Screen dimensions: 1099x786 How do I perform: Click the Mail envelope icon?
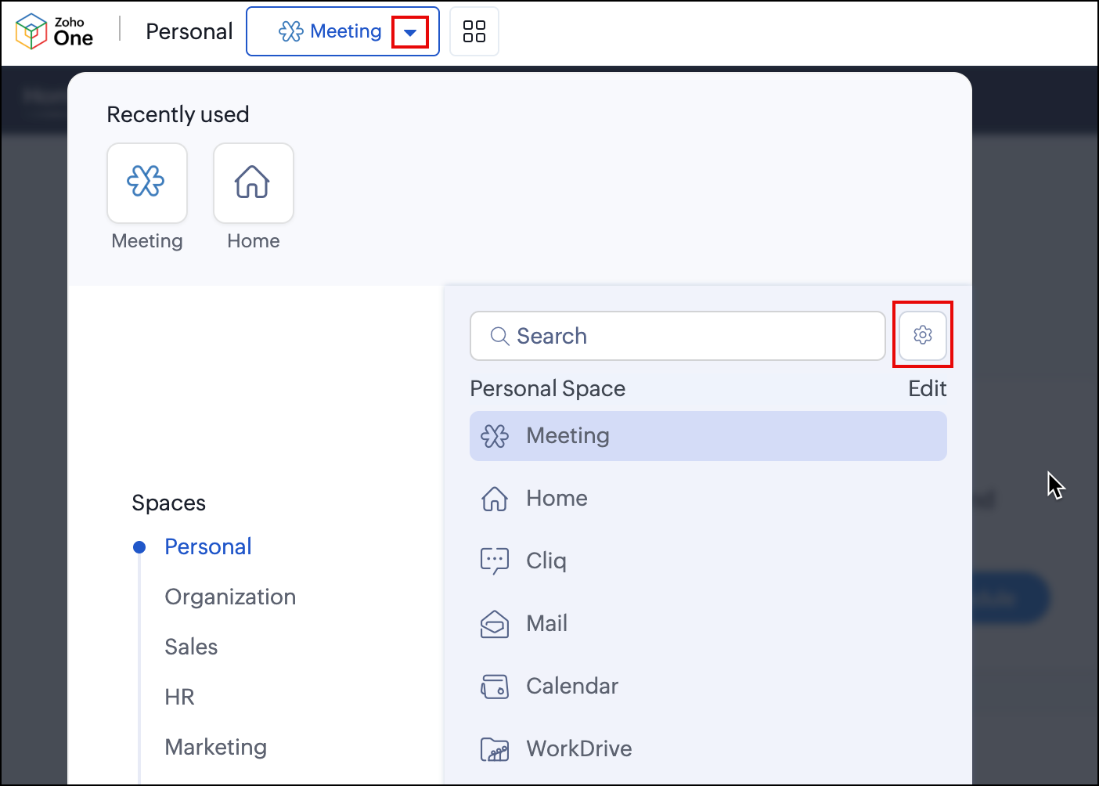494,624
